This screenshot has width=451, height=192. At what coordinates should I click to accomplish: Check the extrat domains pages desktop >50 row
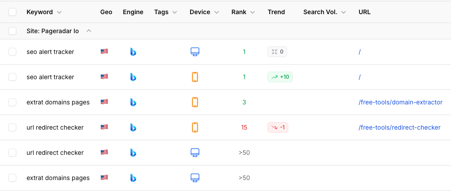[12, 178]
